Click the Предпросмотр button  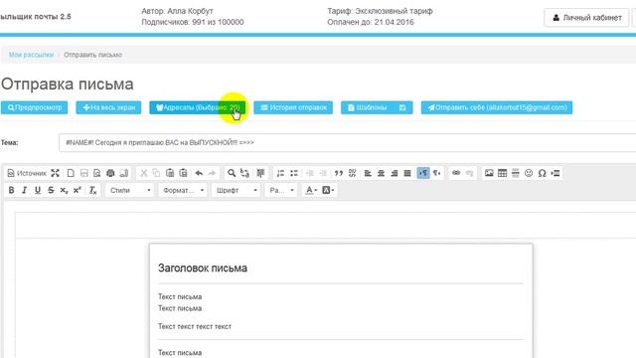pyautogui.click(x=34, y=107)
